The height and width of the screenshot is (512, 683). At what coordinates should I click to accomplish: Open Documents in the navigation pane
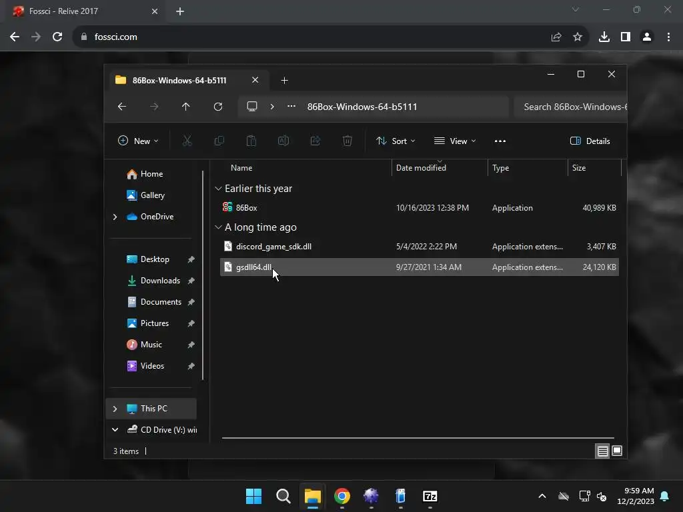coord(160,302)
